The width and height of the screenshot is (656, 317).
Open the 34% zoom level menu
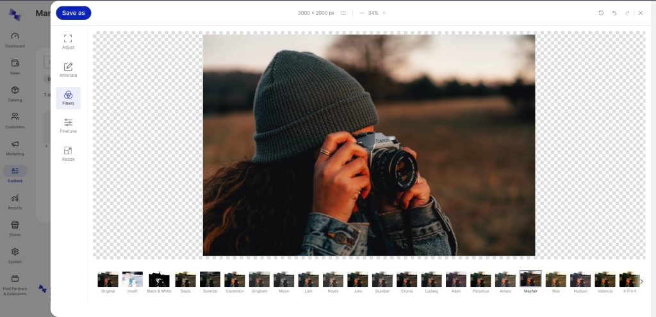click(373, 13)
